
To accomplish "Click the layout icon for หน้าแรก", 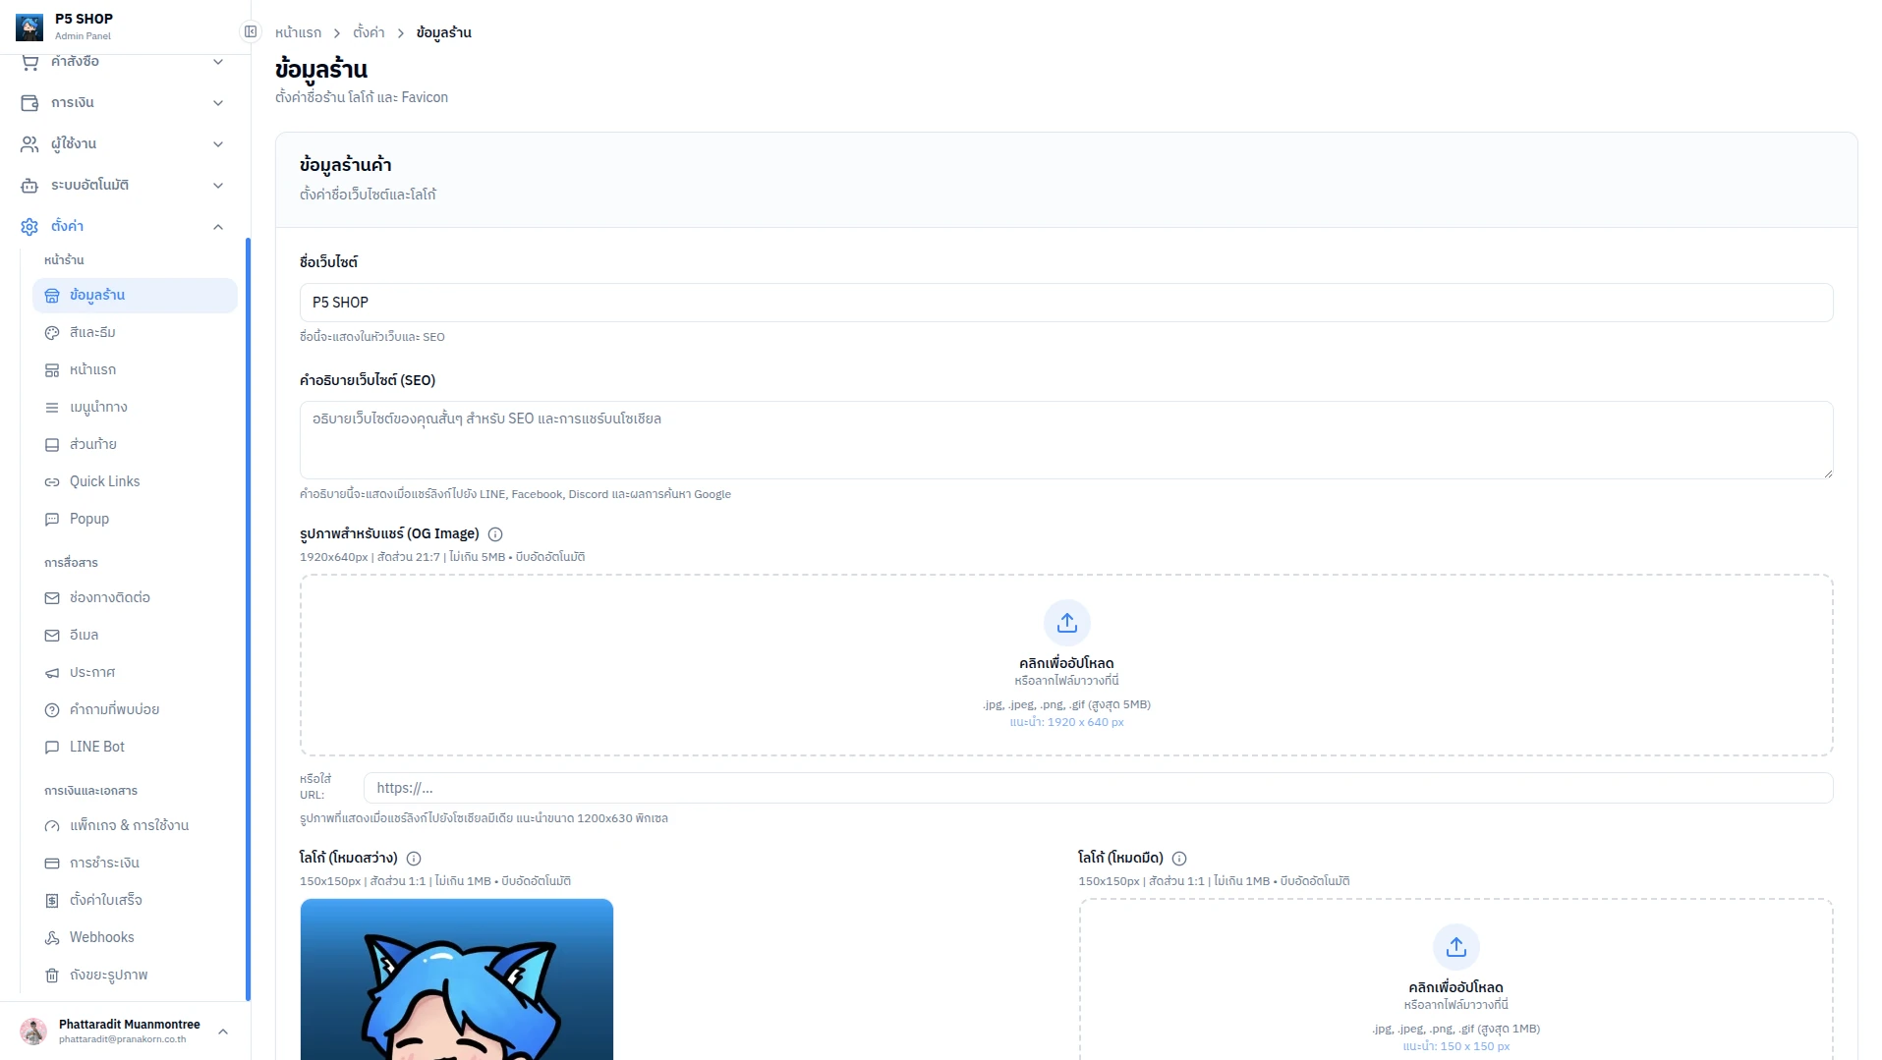I will (x=52, y=370).
